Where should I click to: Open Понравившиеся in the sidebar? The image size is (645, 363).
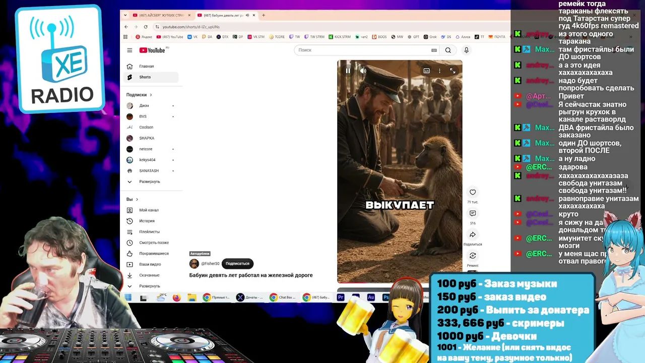151,253
